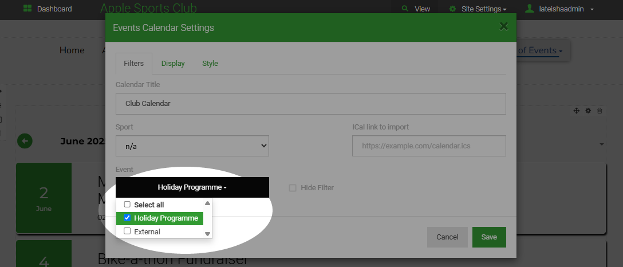Uncheck the Holiday Programme checkbox
Screen dimensions: 623x267
127,218
